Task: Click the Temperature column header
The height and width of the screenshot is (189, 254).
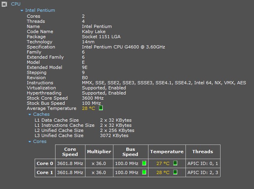Action: (167, 152)
